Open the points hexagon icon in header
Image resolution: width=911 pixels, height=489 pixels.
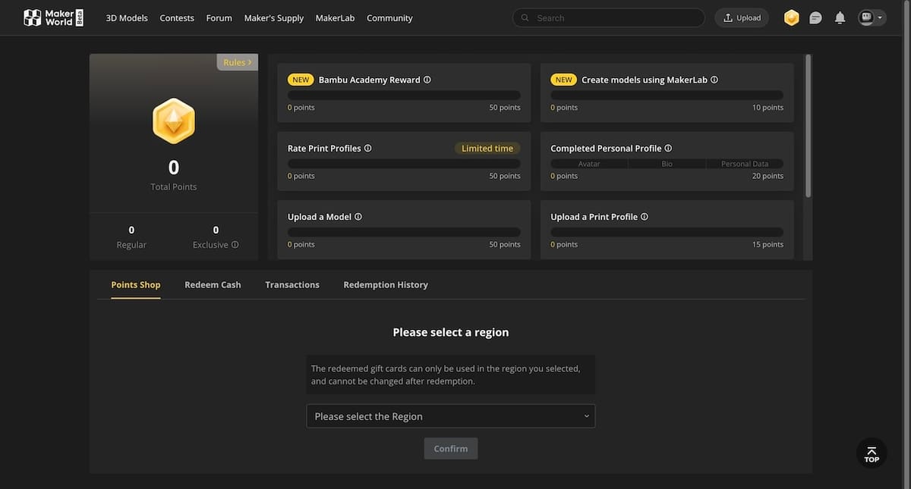pyautogui.click(x=792, y=17)
